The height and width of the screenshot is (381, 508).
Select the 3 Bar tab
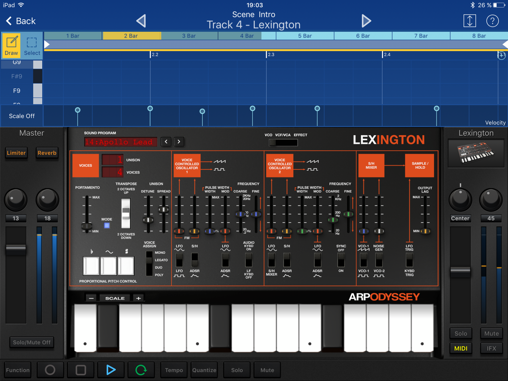[x=189, y=36]
